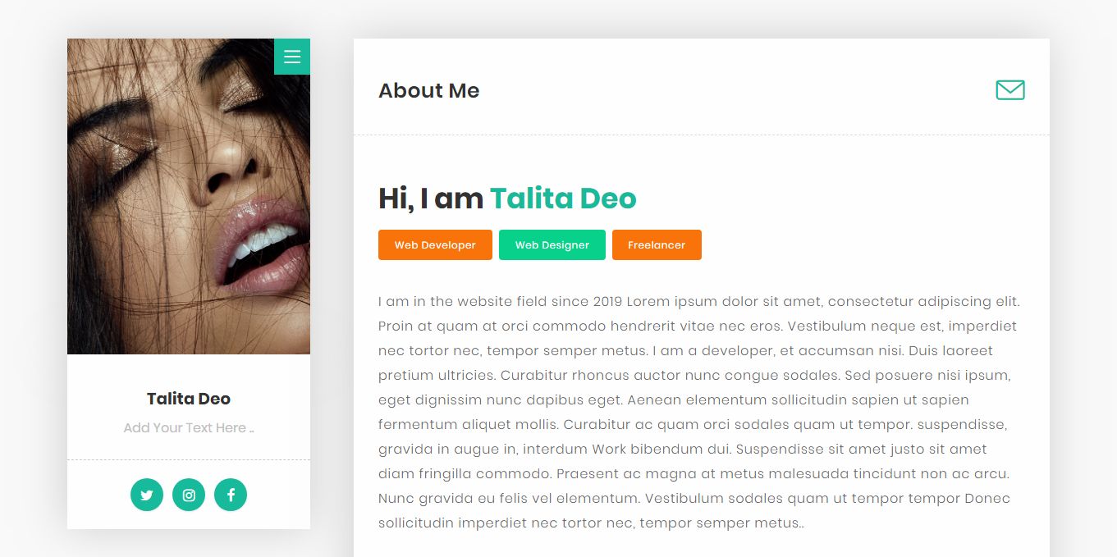
Task: Click 'I am in the website field' text
Action: (463, 302)
